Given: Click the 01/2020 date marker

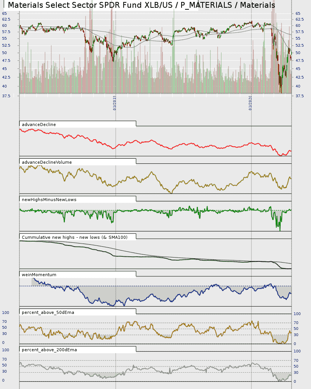Looking at the screenshot, I should (250, 103).
